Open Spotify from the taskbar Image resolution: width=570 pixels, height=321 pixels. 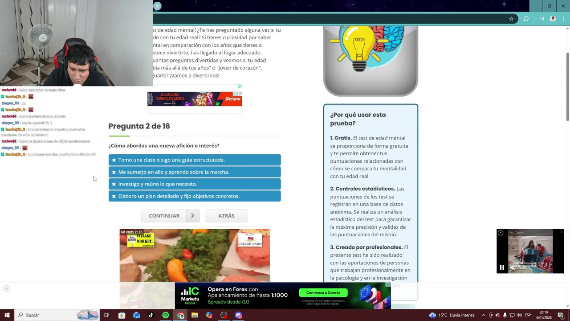pos(166,315)
